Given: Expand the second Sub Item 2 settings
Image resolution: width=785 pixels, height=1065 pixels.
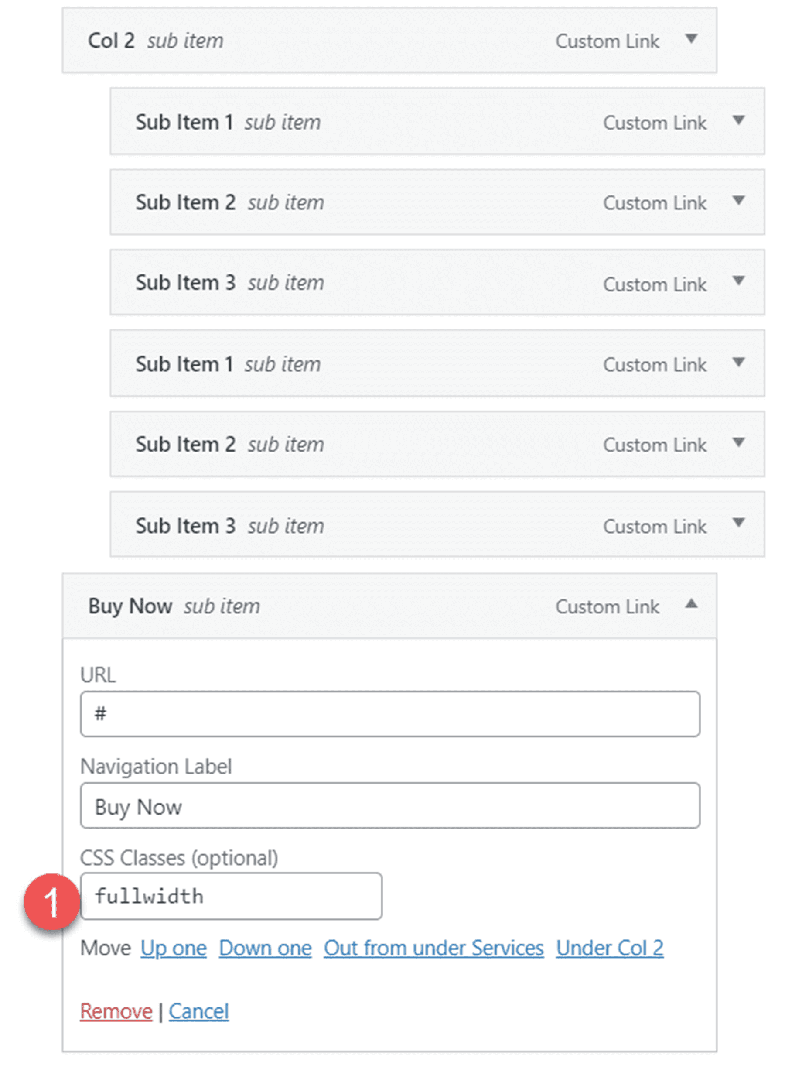Looking at the screenshot, I should click(739, 443).
